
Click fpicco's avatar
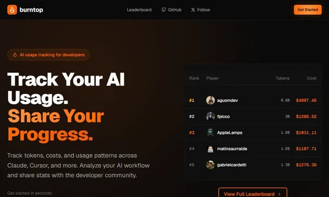pos(211,117)
